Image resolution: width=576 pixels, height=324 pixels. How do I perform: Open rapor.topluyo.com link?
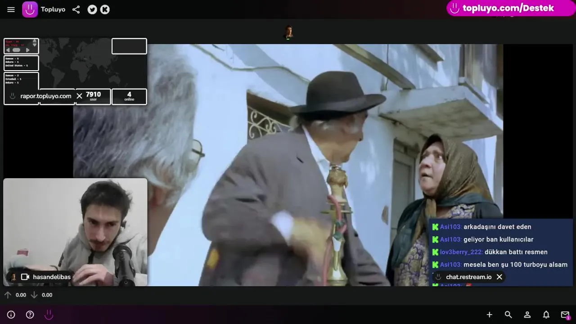pyautogui.click(x=45, y=96)
